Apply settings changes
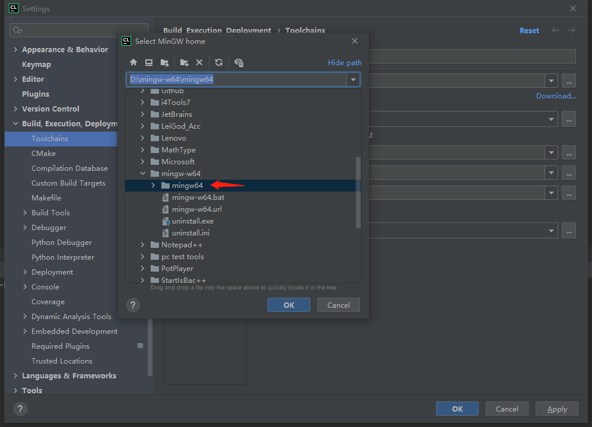Image resolution: width=592 pixels, height=427 pixels. pyautogui.click(x=557, y=409)
